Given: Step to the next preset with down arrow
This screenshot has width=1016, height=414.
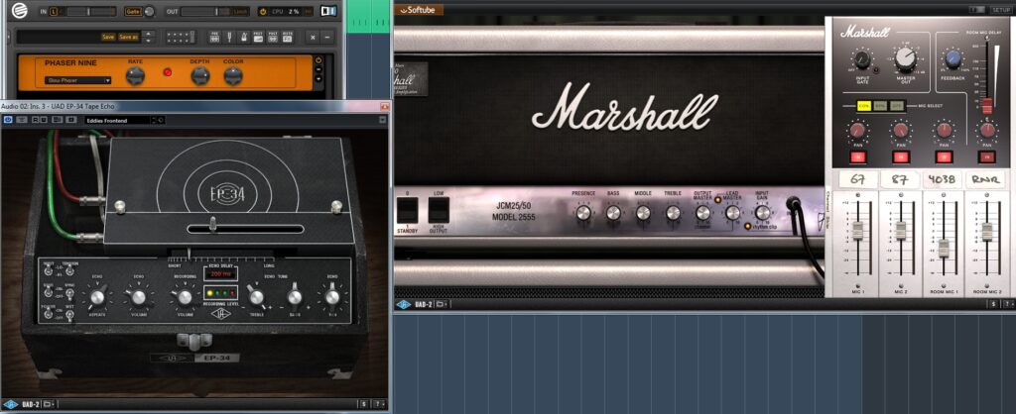Looking at the screenshot, I should (149, 40).
